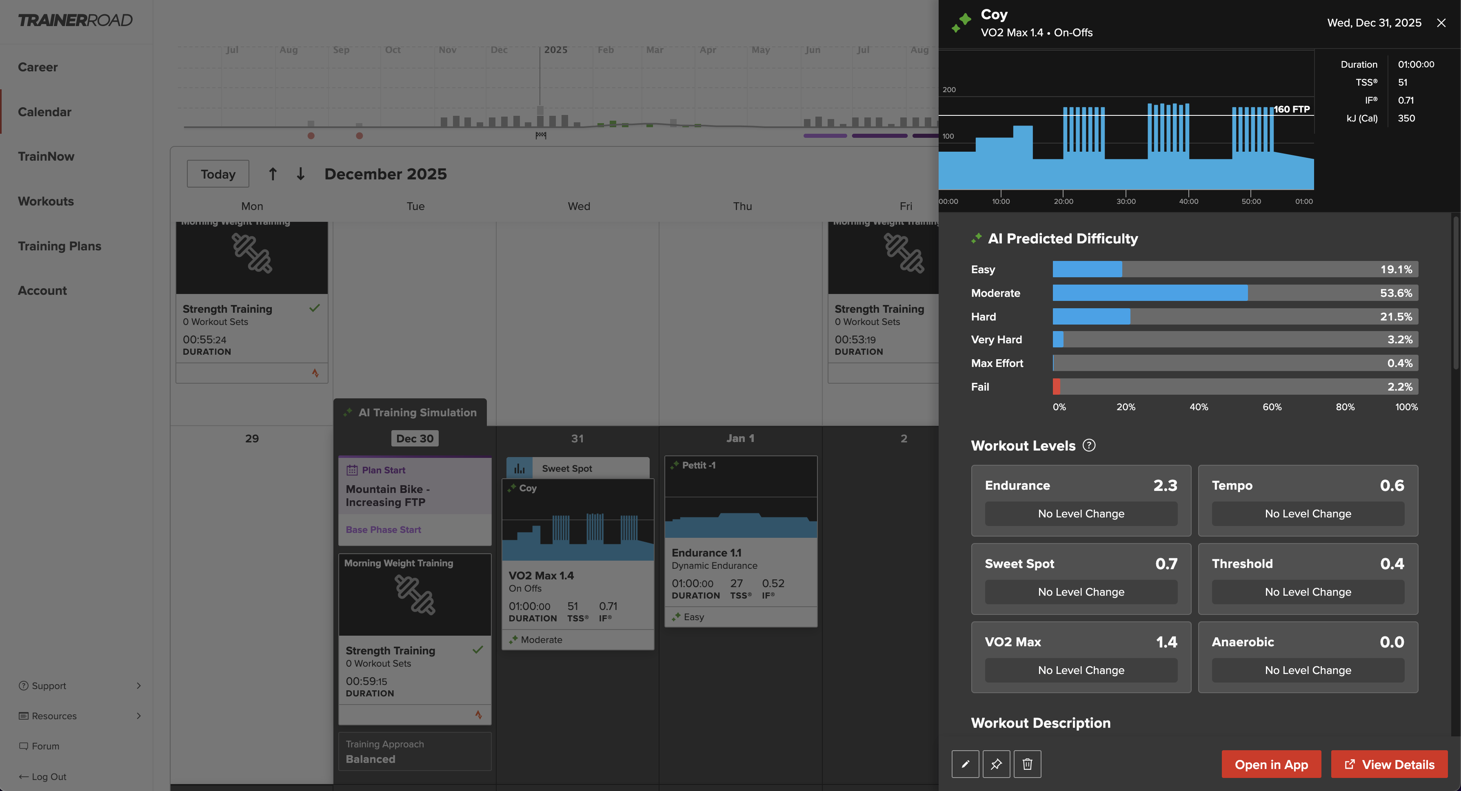Click the 160 FTP label on power chart
This screenshot has width=1461, height=791.
1291,109
